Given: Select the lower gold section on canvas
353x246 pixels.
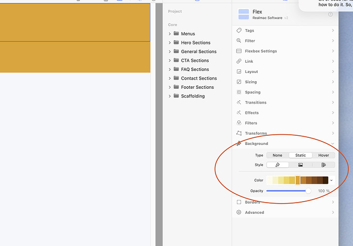Looking at the screenshot, I should [75, 57].
